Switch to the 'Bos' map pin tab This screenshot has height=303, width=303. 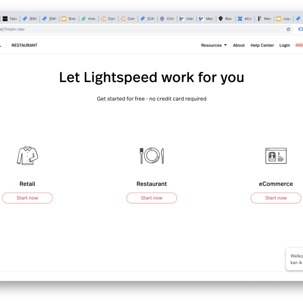pyautogui.click(x=225, y=19)
